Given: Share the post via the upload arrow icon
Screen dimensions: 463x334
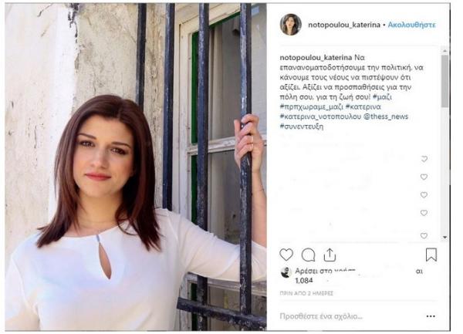Looking at the screenshot, I should [x=330, y=255].
